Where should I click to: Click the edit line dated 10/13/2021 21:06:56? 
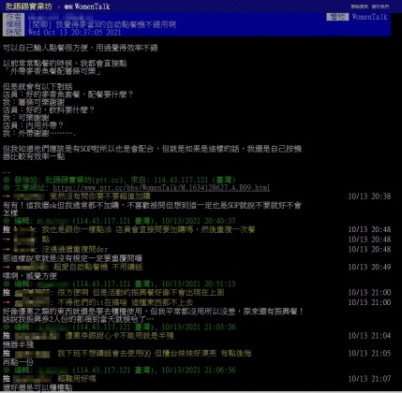coord(119,371)
